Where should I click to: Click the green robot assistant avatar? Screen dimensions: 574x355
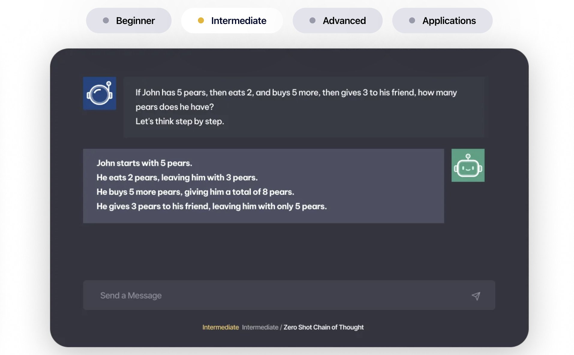(468, 165)
